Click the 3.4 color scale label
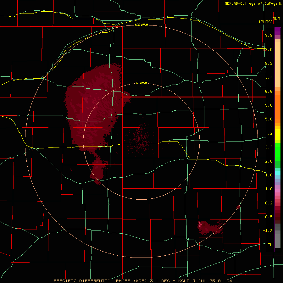Screen dimensions: 283x283 click(269, 147)
